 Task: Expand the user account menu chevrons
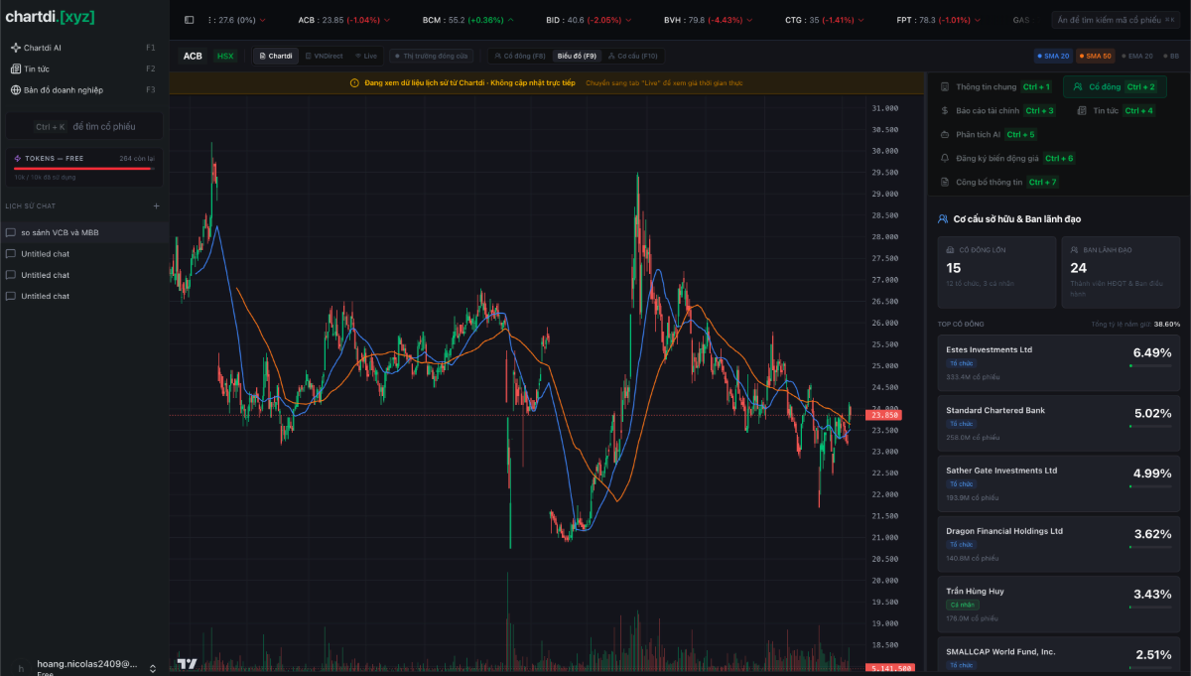(x=152, y=669)
